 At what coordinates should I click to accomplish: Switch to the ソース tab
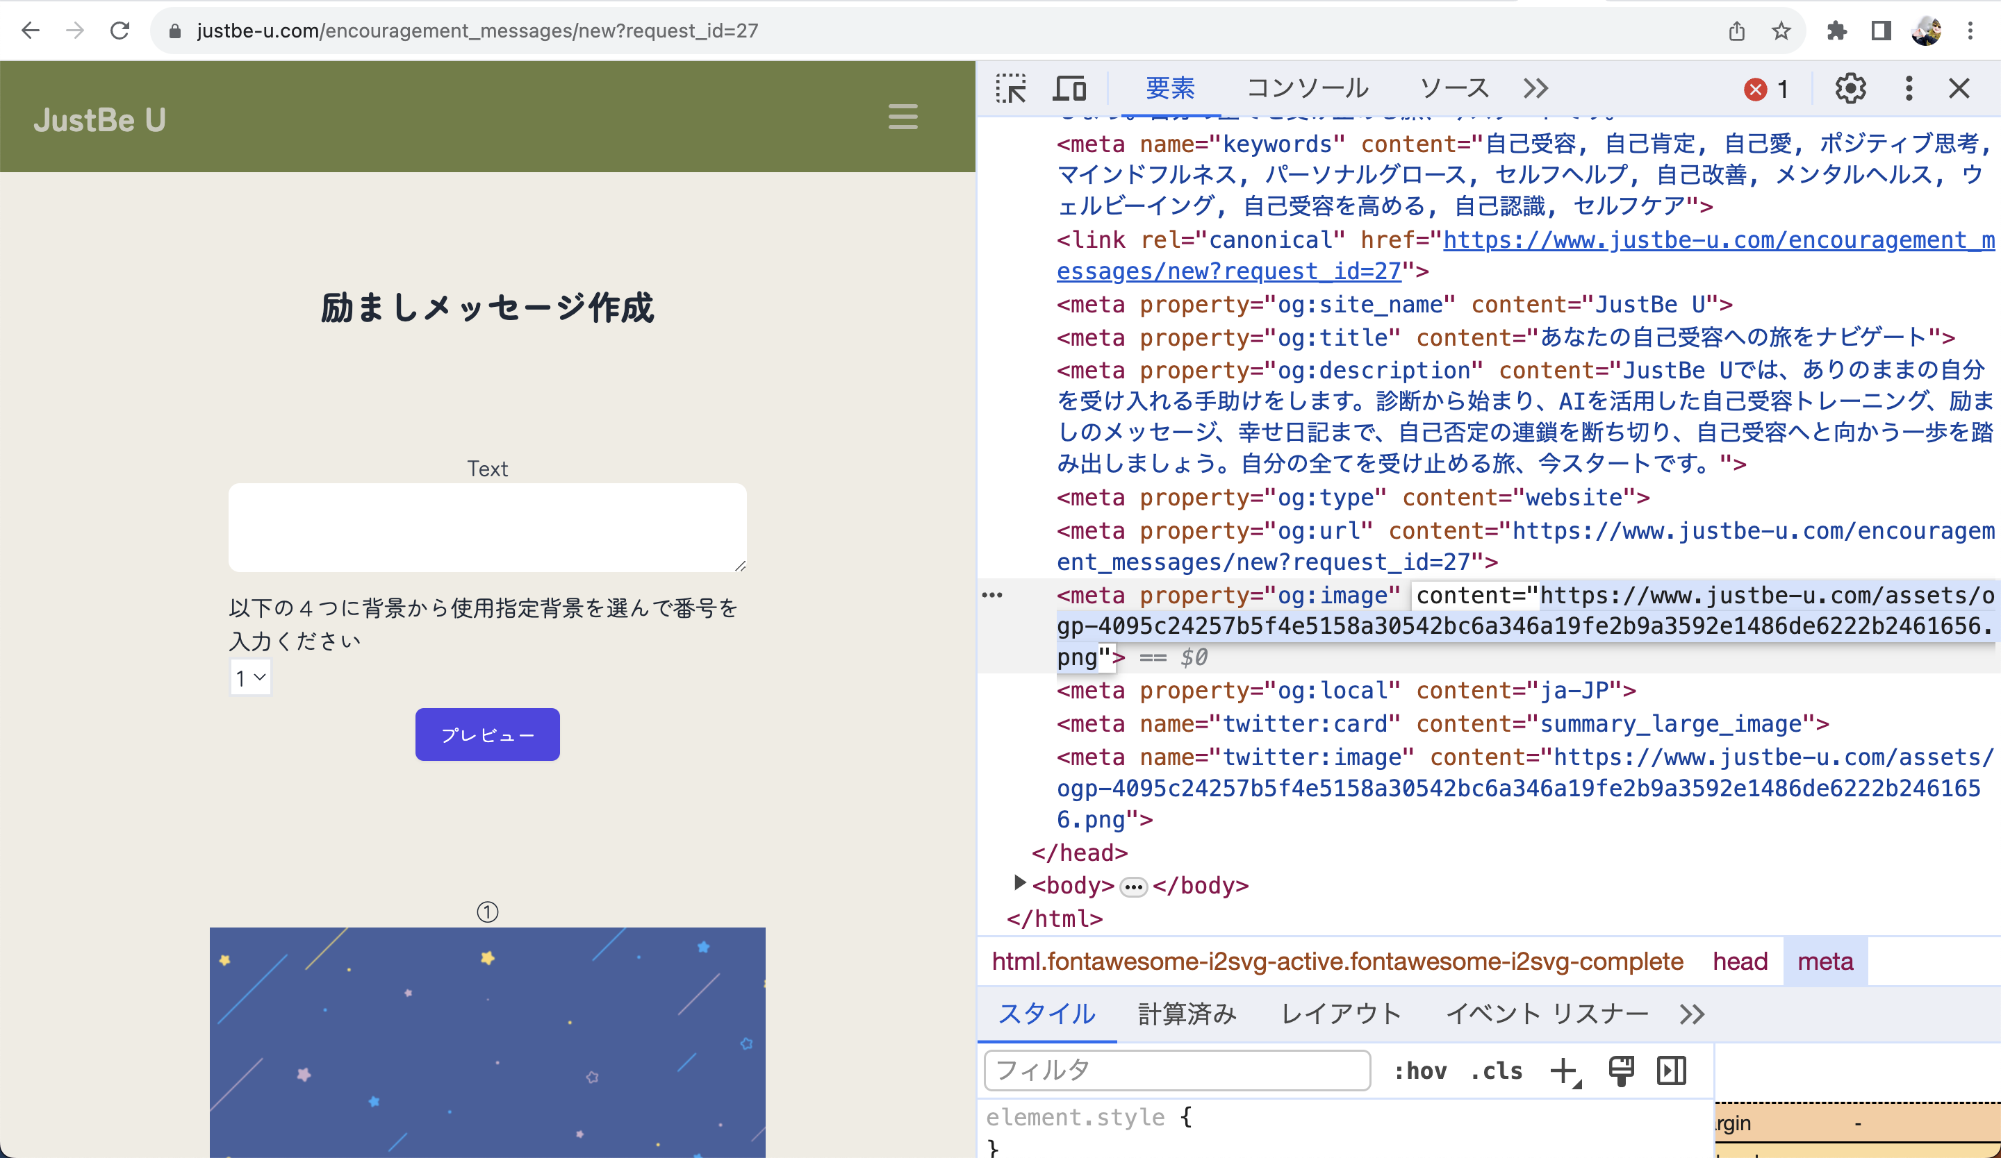click(x=1454, y=88)
